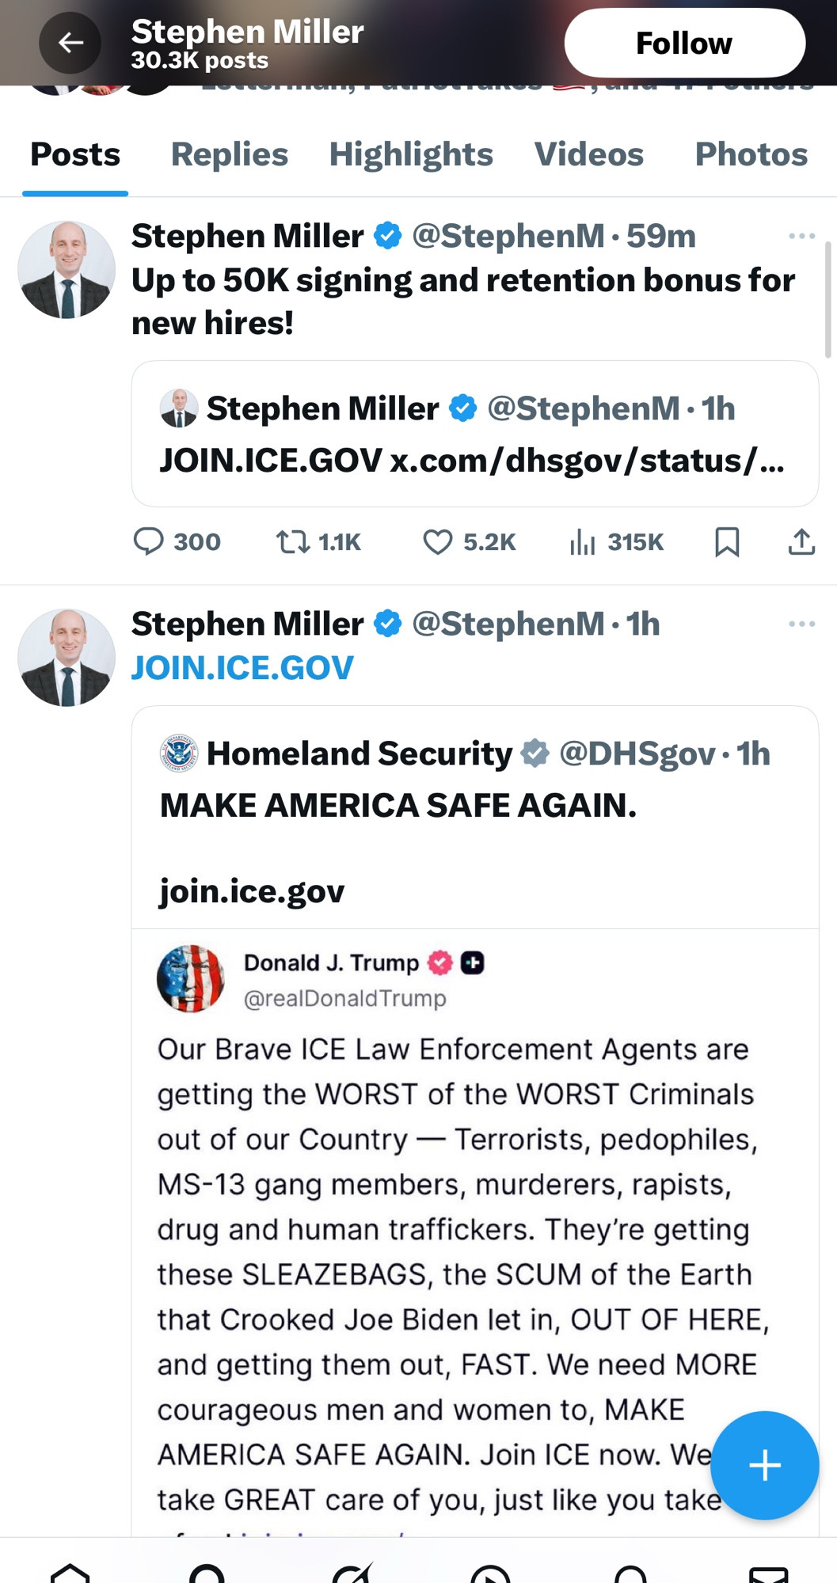
Task: View analytics showing 315K views
Action: (x=616, y=541)
